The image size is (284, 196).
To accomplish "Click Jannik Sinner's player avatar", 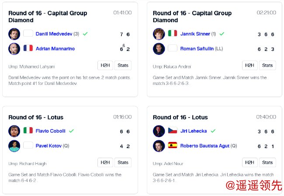I will click(x=159, y=34).
